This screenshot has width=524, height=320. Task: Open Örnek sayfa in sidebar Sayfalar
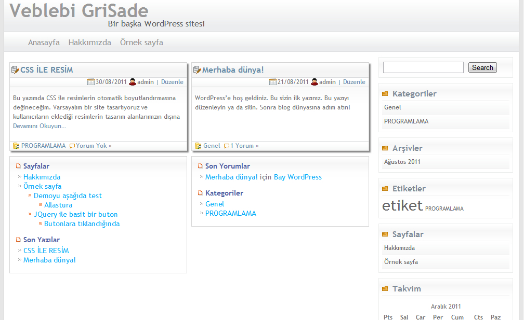401,262
